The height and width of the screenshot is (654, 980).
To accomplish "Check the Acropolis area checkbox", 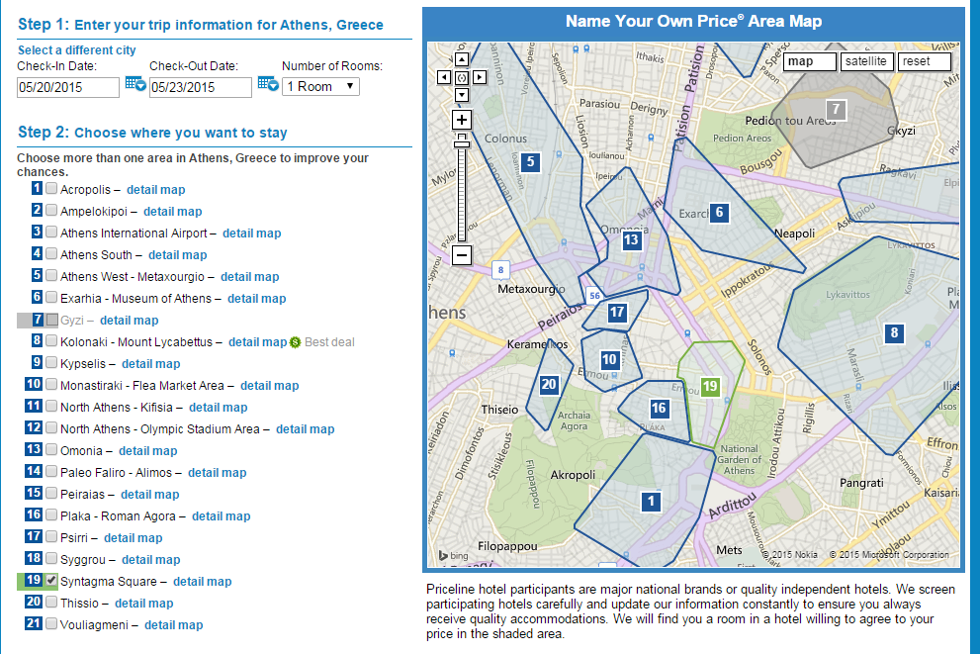I will [51, 188].
